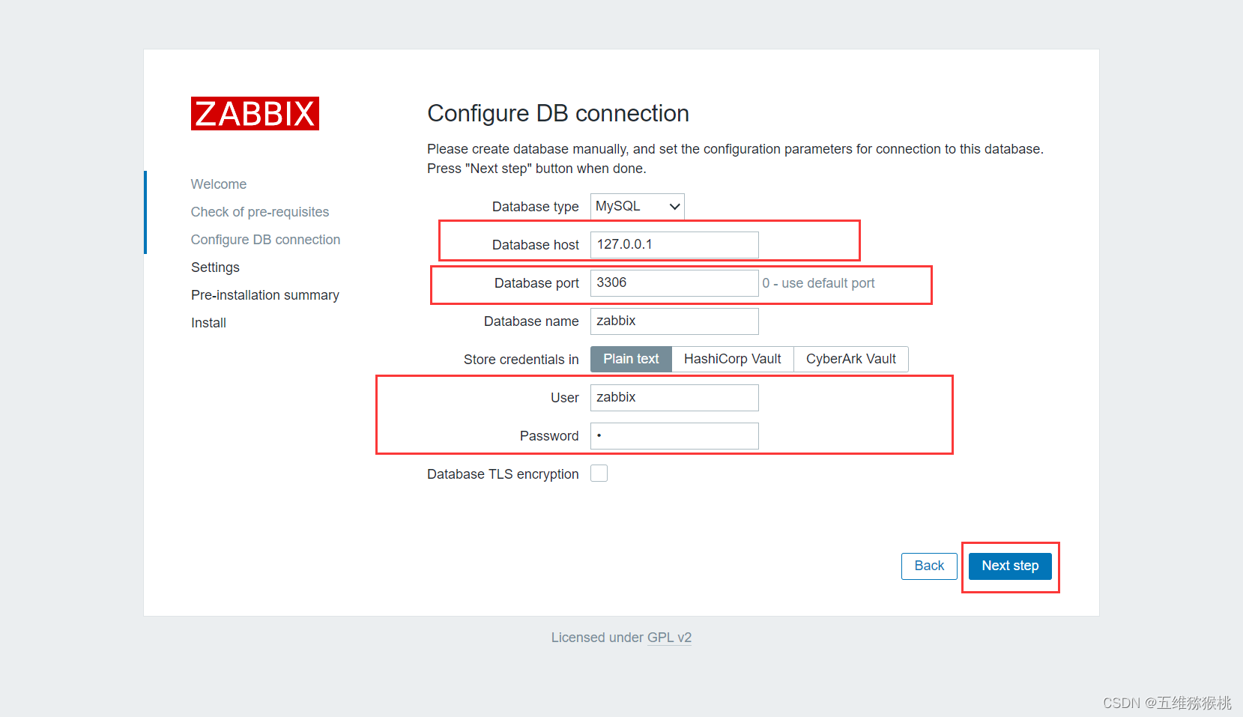Click the Database host input field
The width and height of the screenshot is (1243, 717).
pos(674,245)
